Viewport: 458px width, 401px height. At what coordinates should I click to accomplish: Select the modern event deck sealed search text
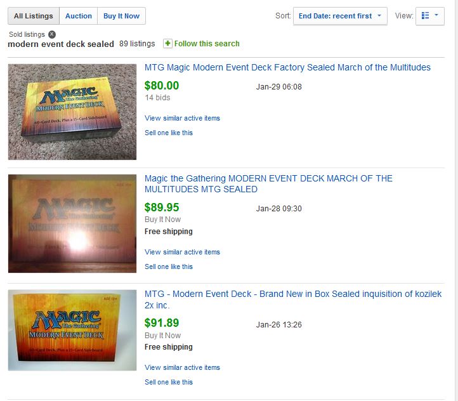(x=61, y=44)
